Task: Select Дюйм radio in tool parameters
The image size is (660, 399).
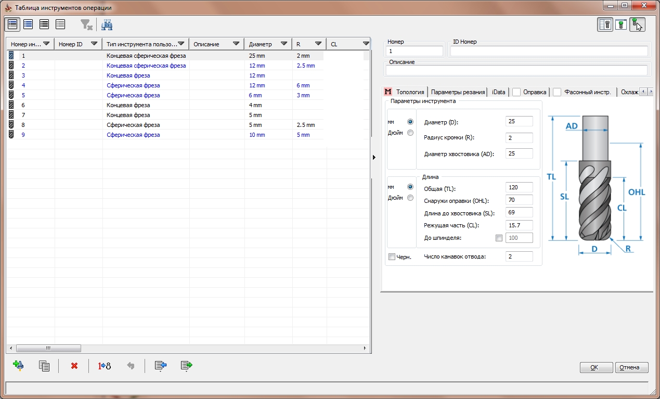Action: pos(410,133)
